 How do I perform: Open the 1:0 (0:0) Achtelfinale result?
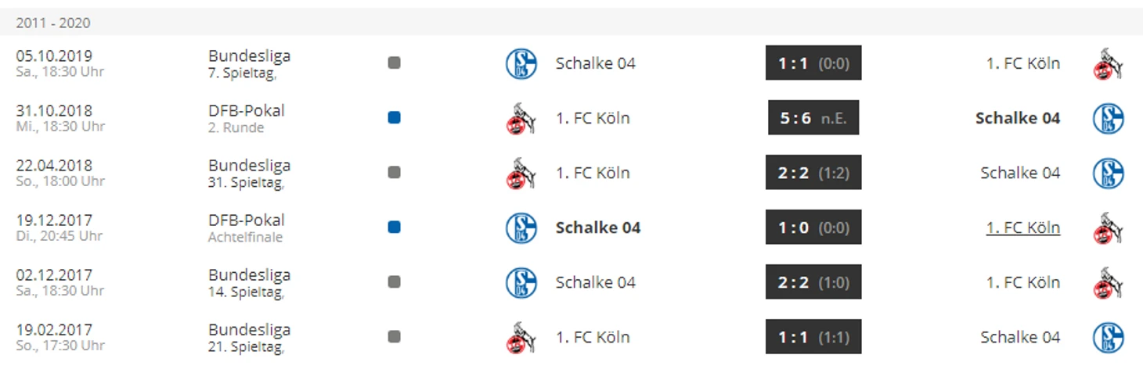pos(813,228)
